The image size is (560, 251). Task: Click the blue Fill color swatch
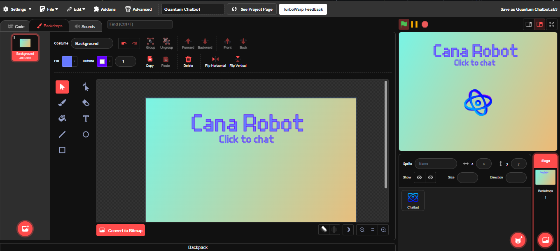pos(67,61)
